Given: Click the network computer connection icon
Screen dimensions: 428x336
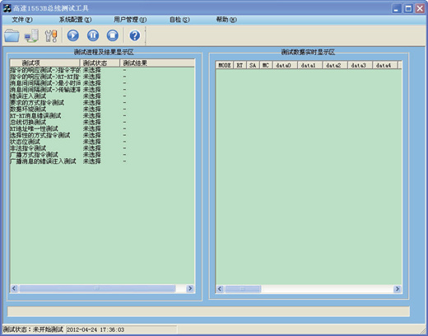Looking at the screenshot, I should [x=31, y=35].
